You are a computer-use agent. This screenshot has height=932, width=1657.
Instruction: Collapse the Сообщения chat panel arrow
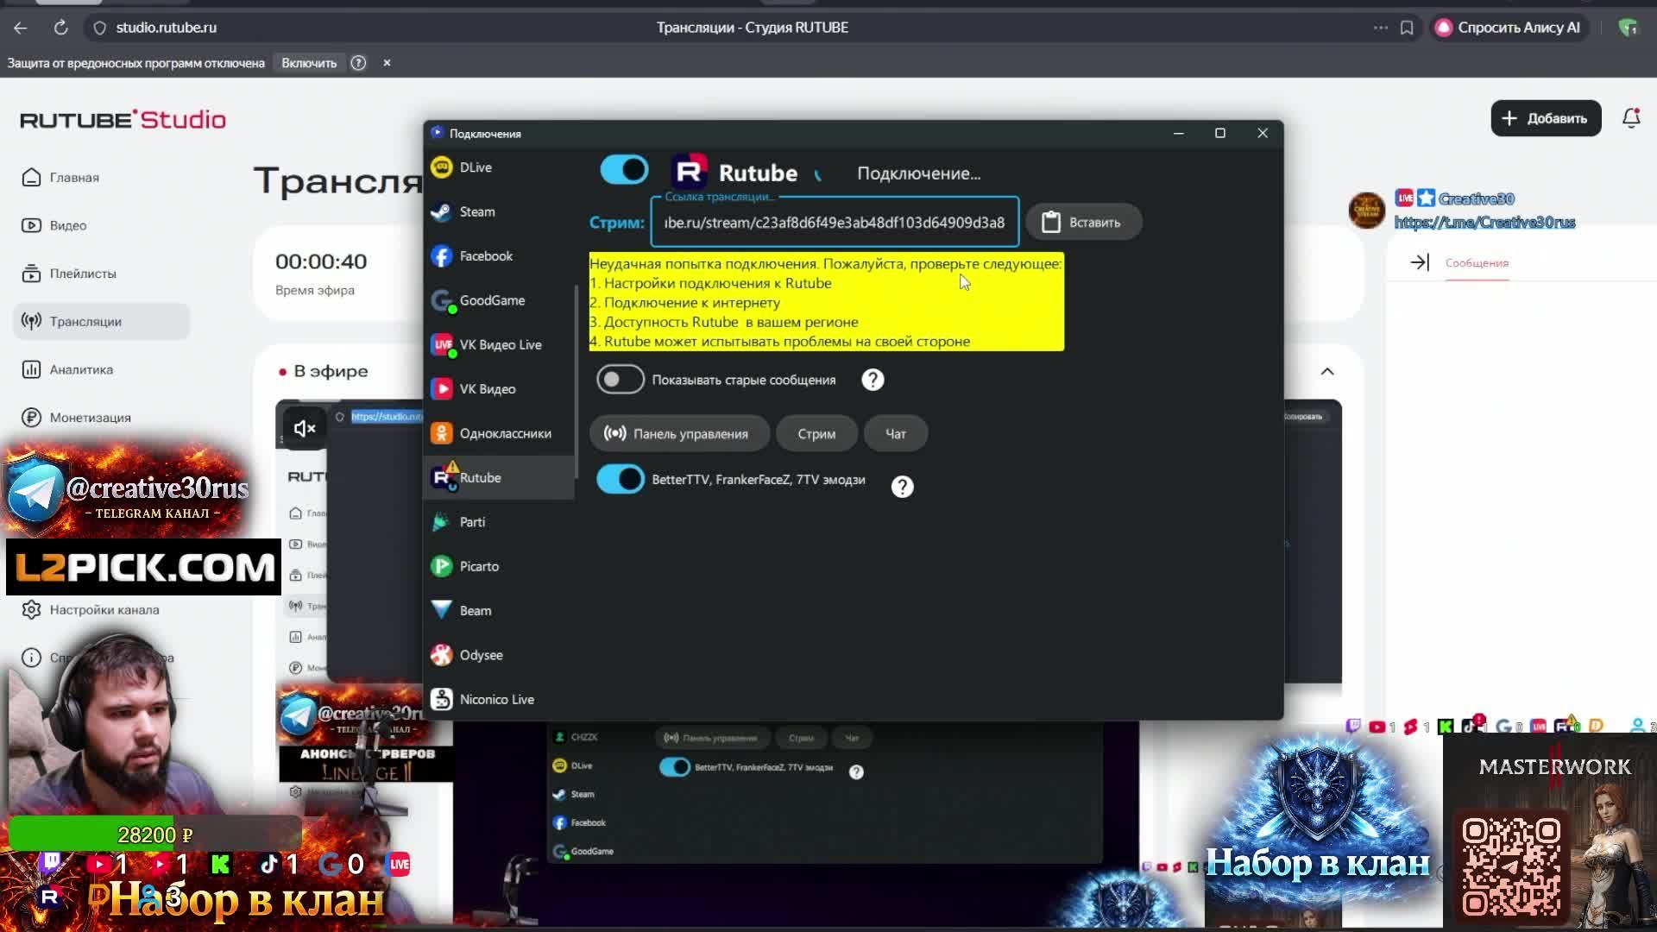pos(1420,262)
